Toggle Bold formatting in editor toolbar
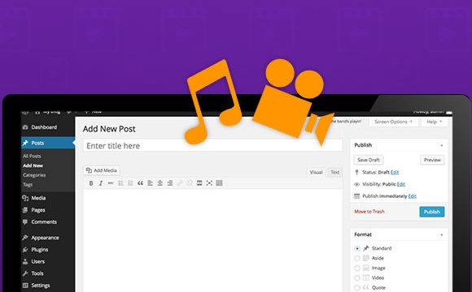This screenshot has height=292, width=472. pos(91,183)
